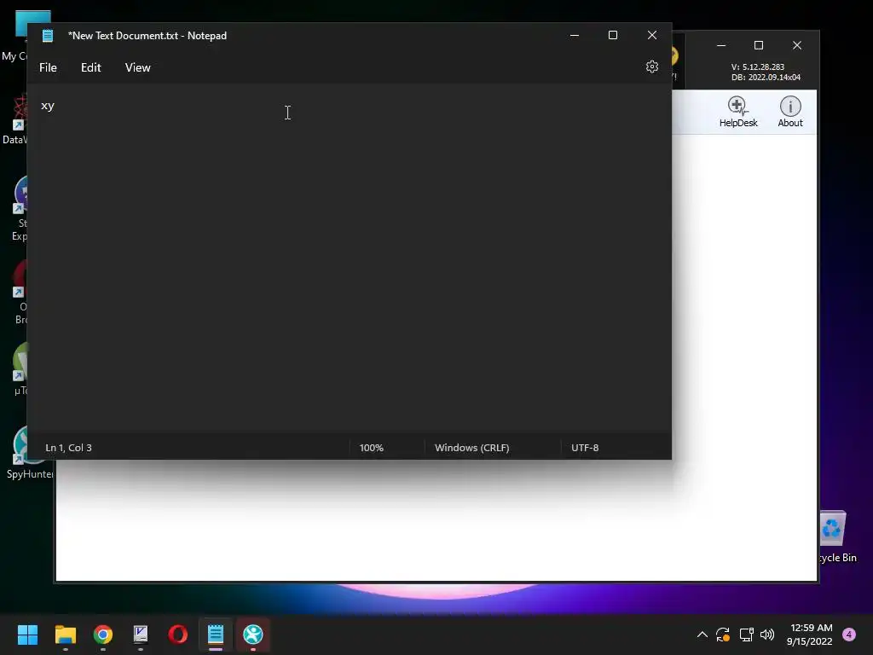Minimize the Notepad window
The width and height of the screenshot is (873, 655).
coord(575,35)
